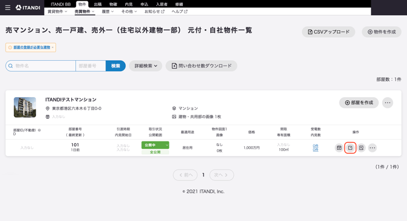Switch to the 出稿 tab
The width and height of the screenshot is (407, 221).
coord(98,4)
